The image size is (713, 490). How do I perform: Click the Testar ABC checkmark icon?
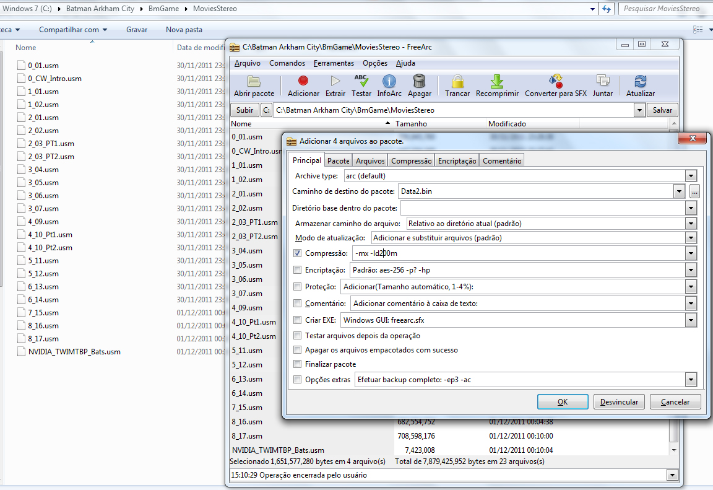(x=361, y=81)
